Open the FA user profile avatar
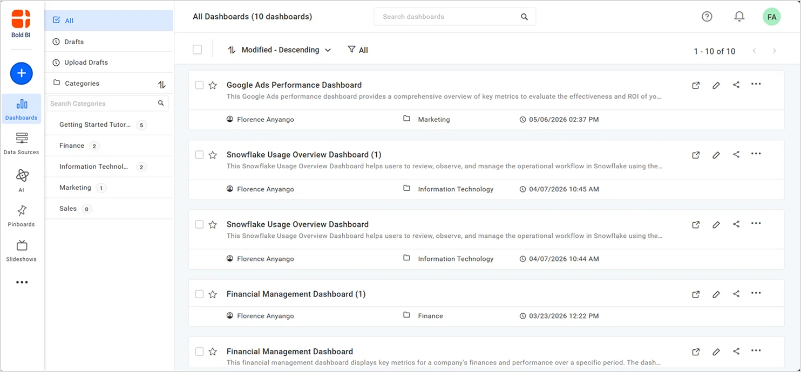801x372 pixels. [x=772, y=17]
